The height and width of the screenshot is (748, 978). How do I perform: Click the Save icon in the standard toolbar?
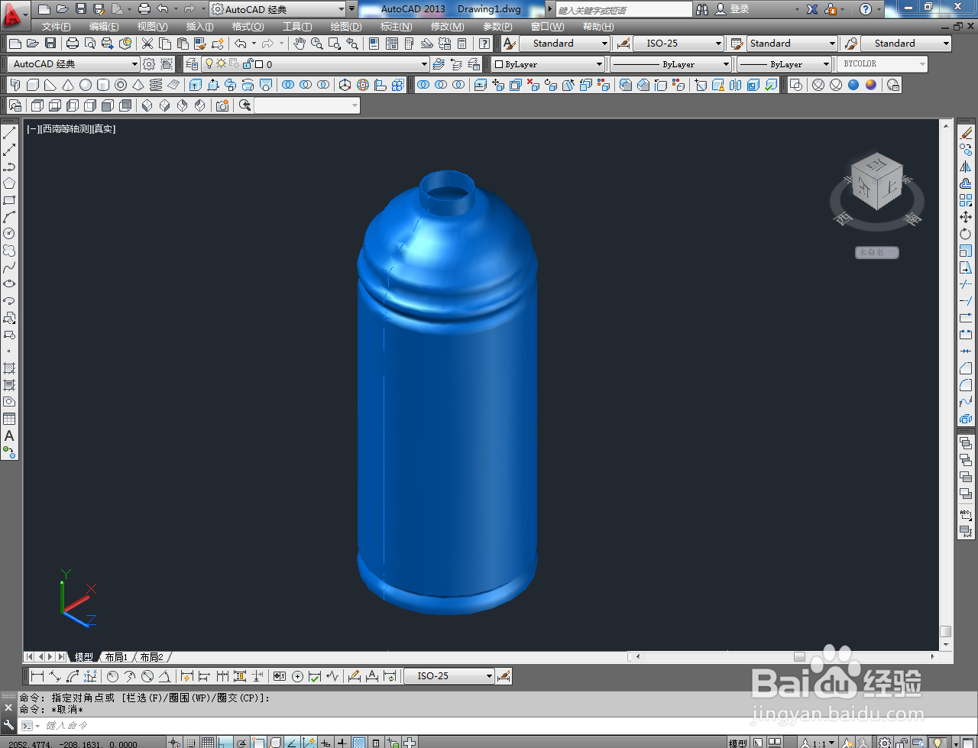tap(50, 44)
